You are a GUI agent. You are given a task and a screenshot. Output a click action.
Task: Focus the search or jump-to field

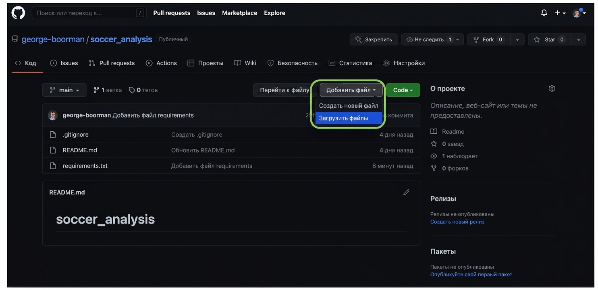coord(89,13)
